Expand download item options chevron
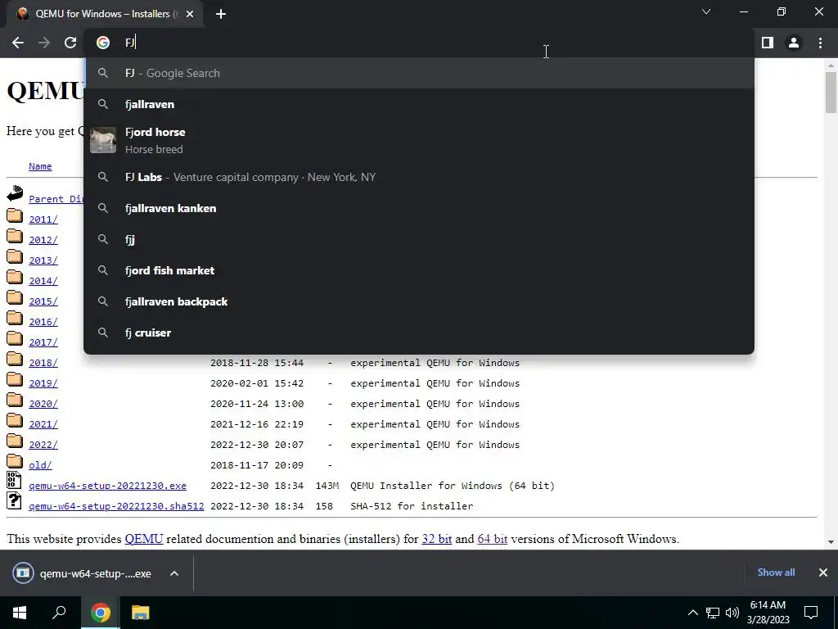This screenshot has width=838, height=629. tap(174, 573)
